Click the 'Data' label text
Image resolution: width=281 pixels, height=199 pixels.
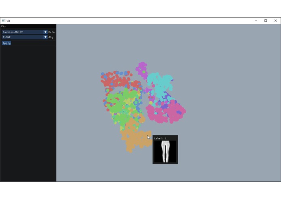(51, 32)
